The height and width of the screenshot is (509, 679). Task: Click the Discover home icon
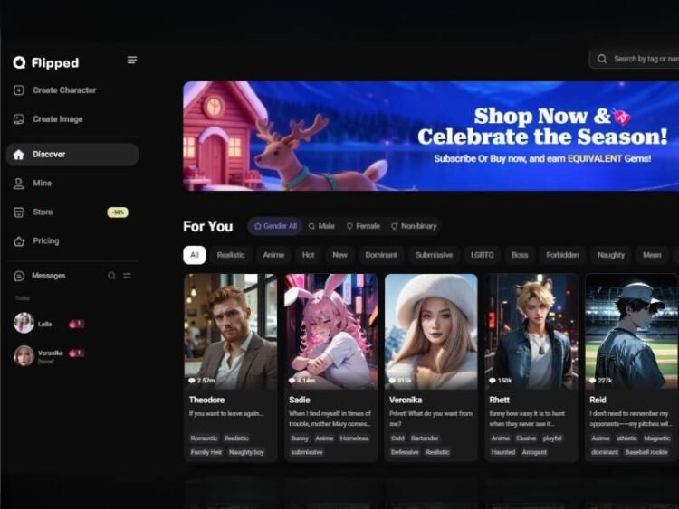tap(19, 155)
